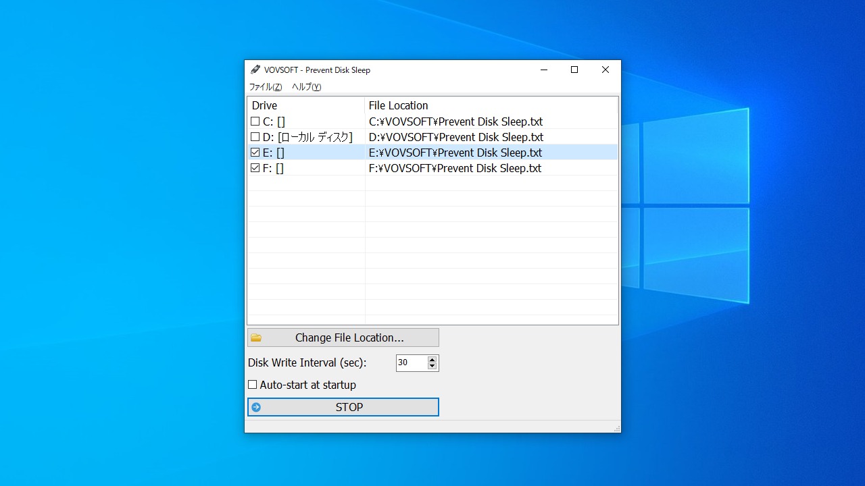Click the Change File Location... button label
865x486 pixels.
pyautogui.click(x=349, y=337)
